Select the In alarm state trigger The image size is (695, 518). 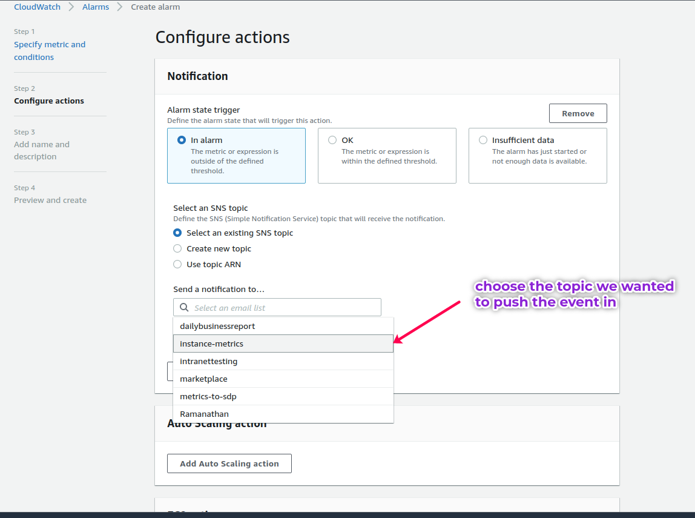coord(182,140)
